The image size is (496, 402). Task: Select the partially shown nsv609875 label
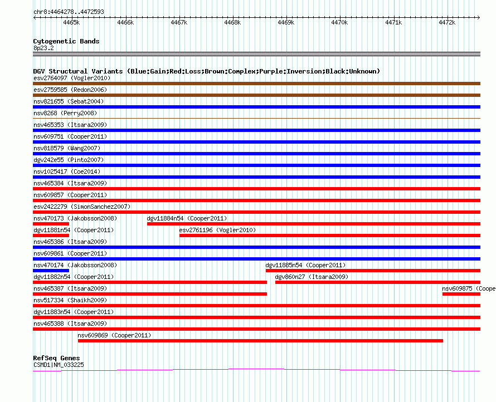pos(469,288)
